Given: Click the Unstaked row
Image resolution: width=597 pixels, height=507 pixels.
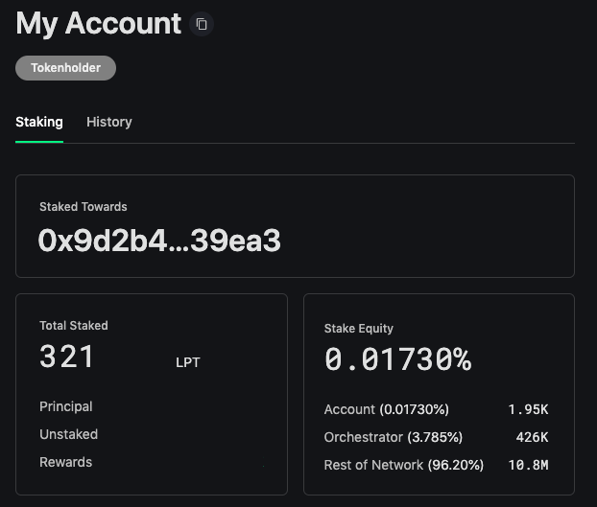Looking at the screenshot, I should tap(152, 434).
